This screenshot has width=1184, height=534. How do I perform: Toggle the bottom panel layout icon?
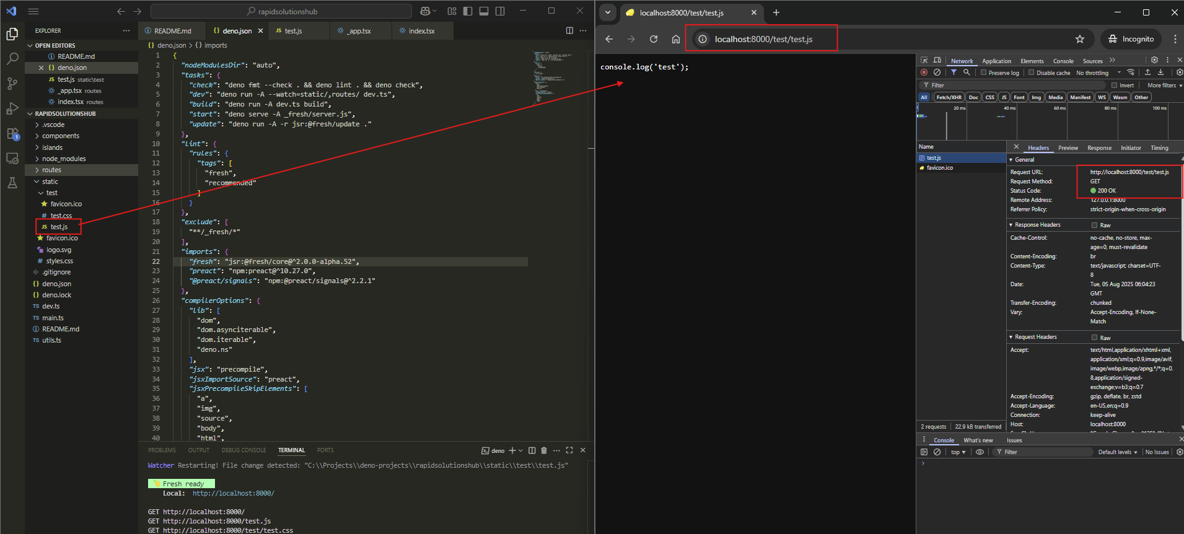click(x=484, y=11)
